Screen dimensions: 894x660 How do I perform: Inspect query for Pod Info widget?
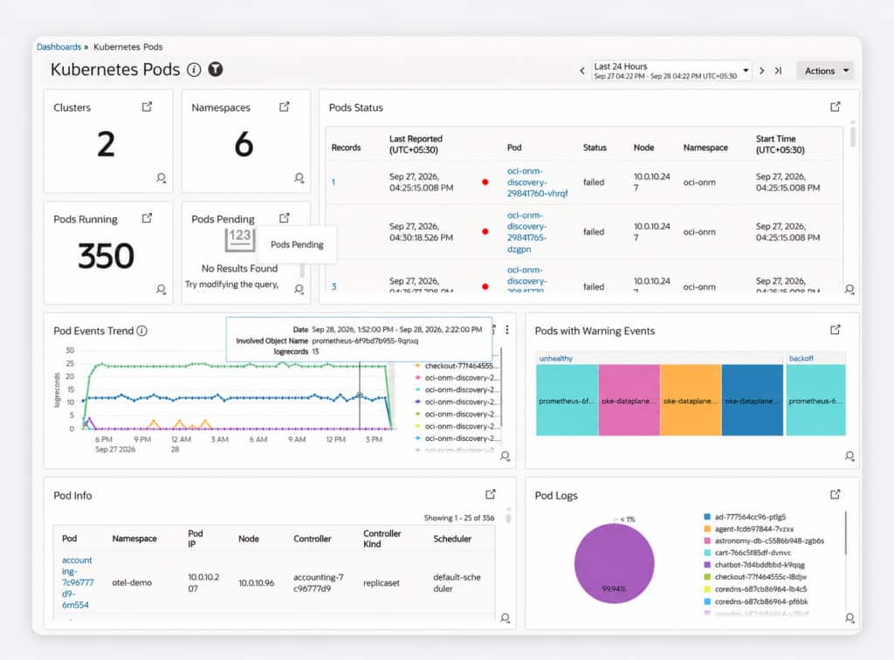pyautogui.click(x=505, y=618)
